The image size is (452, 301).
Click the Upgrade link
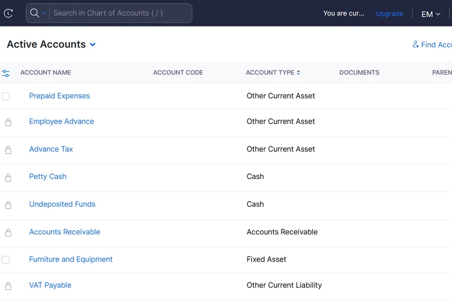pyautogui.click(x=389, y=14)
